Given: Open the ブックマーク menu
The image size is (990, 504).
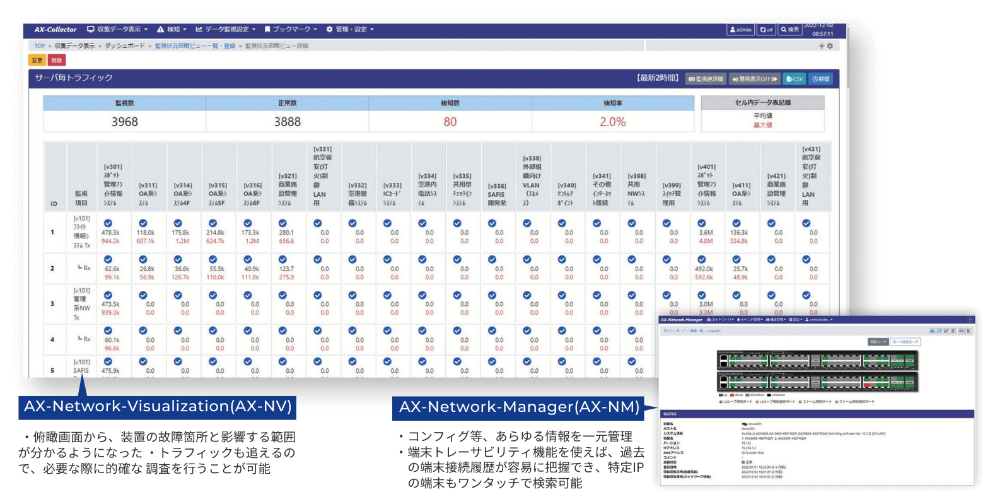Looking at the screenshot, I should point(291,30).
